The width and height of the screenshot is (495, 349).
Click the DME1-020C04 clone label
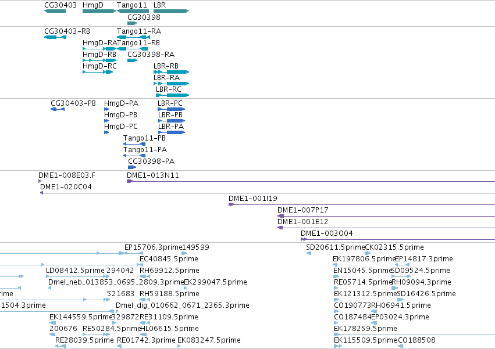click(x=66, y=187)
